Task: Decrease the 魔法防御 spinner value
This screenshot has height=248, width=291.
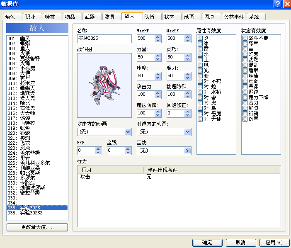Action: tap(158, 115)
